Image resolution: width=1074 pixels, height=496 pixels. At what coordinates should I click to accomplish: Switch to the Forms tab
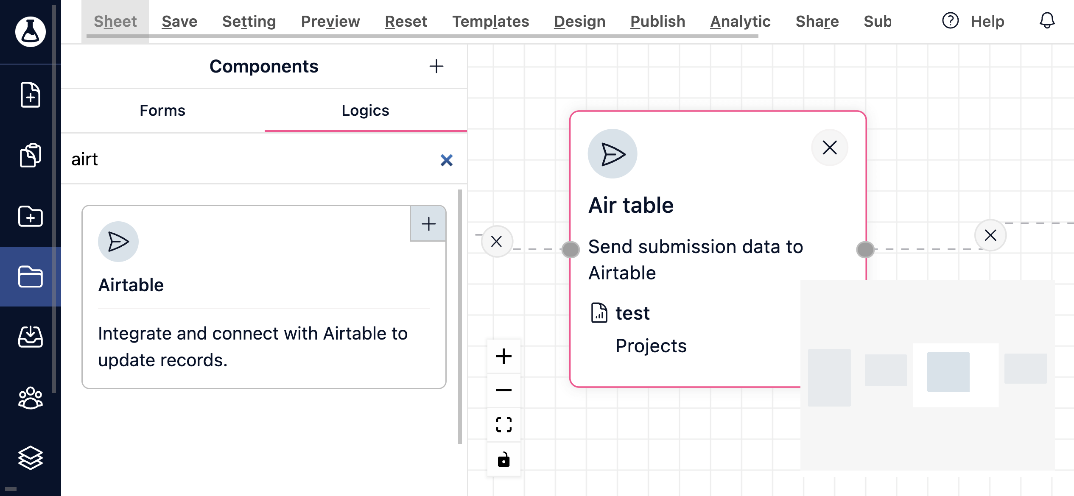pyautogui.click(x=162, y=111)
